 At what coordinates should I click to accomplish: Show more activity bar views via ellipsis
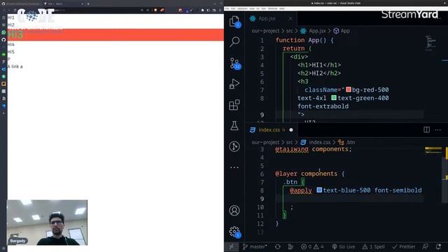click(x=234, y=167)
